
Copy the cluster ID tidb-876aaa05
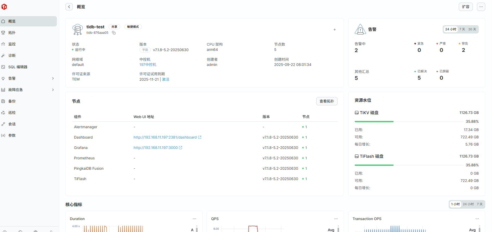click(x=114, y=33)
